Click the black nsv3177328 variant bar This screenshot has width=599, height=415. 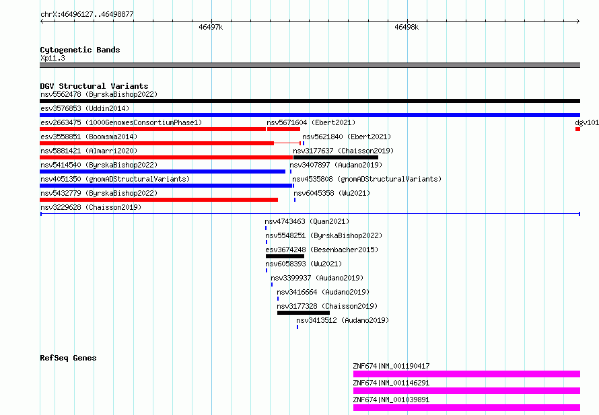coord(304,313)
